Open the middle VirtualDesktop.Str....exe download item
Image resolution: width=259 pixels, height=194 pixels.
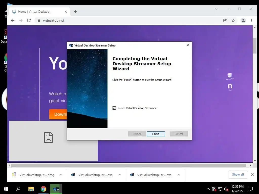click(x=93, y=175)
